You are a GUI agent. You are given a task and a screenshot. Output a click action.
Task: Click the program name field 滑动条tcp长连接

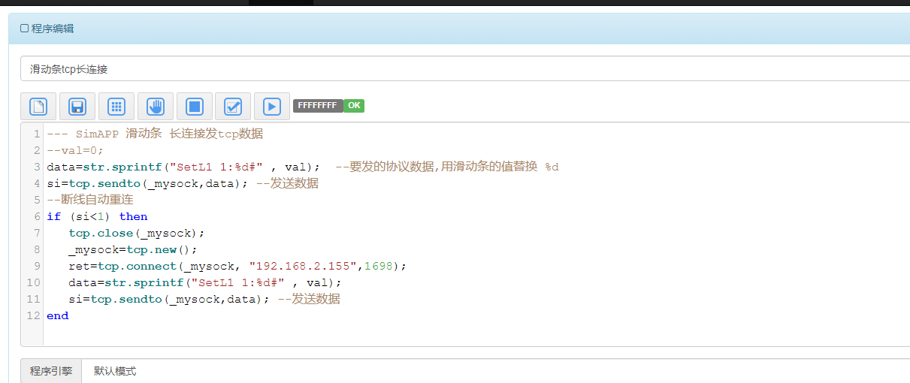pyautogui.click(x=465, y=68)
